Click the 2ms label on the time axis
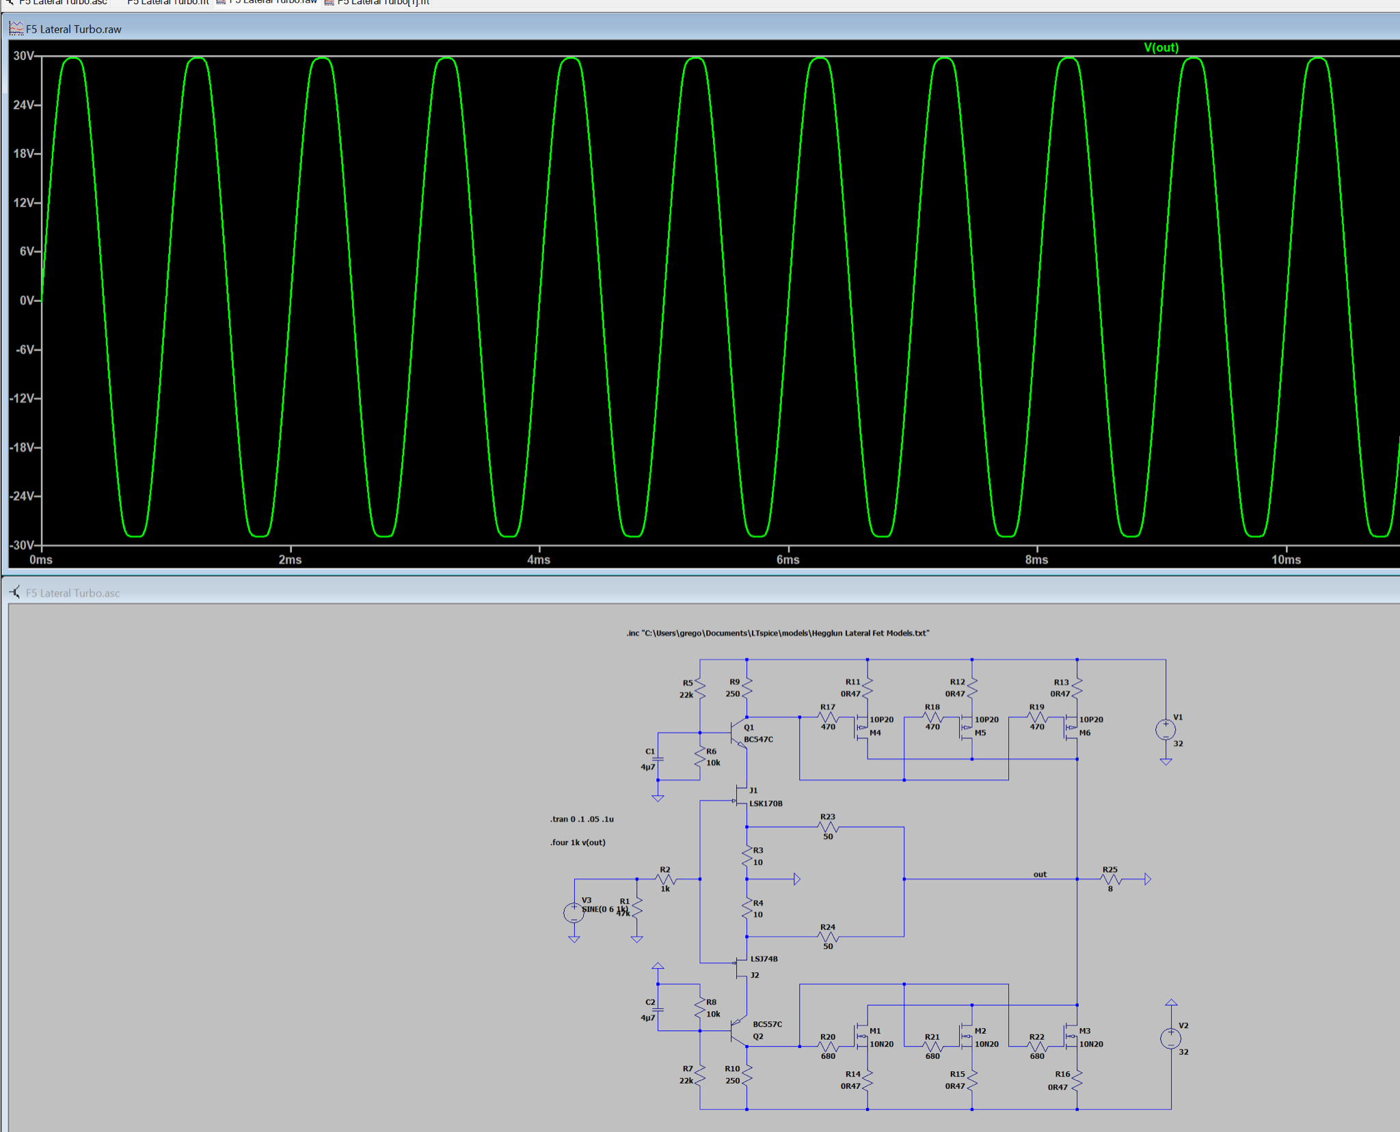 pyautogui.click(x=290, y=560)
